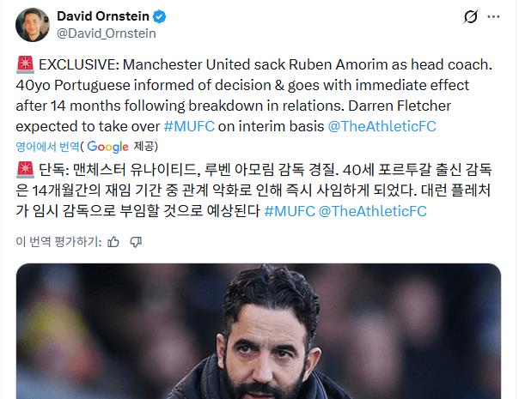Viewport: 519px width, 399px height.
Task: Click the Grok explain-post icon
Action: pyautogui.click(x=470, y=16)
